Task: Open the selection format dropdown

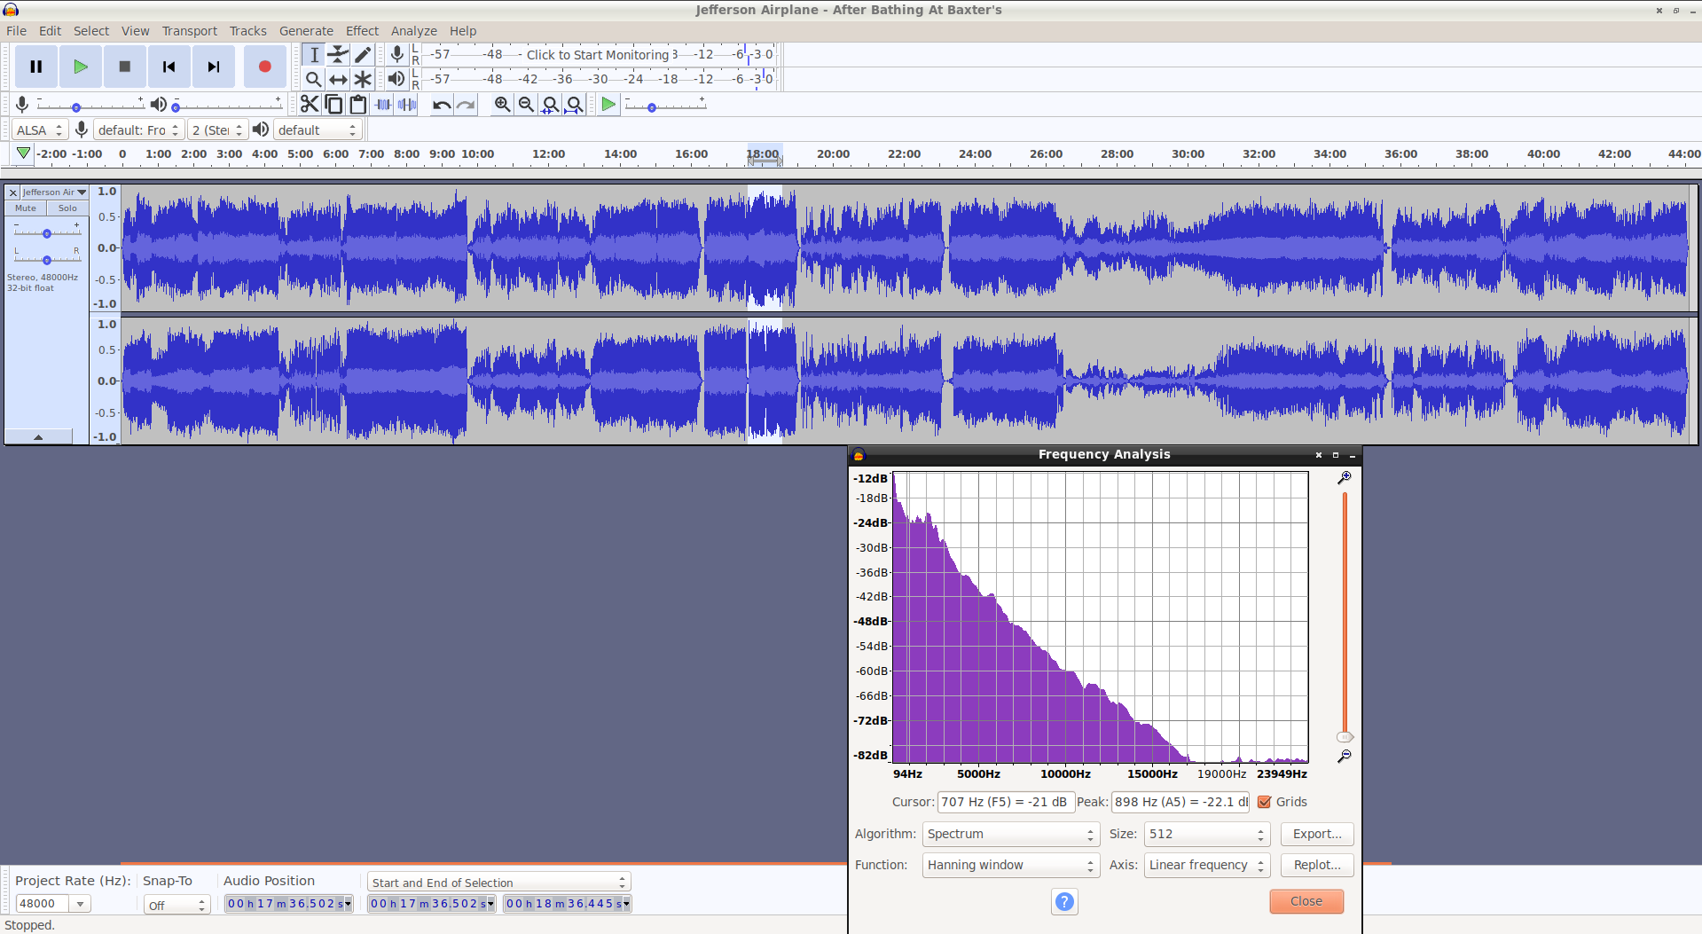Action: (x=498, y=883)
